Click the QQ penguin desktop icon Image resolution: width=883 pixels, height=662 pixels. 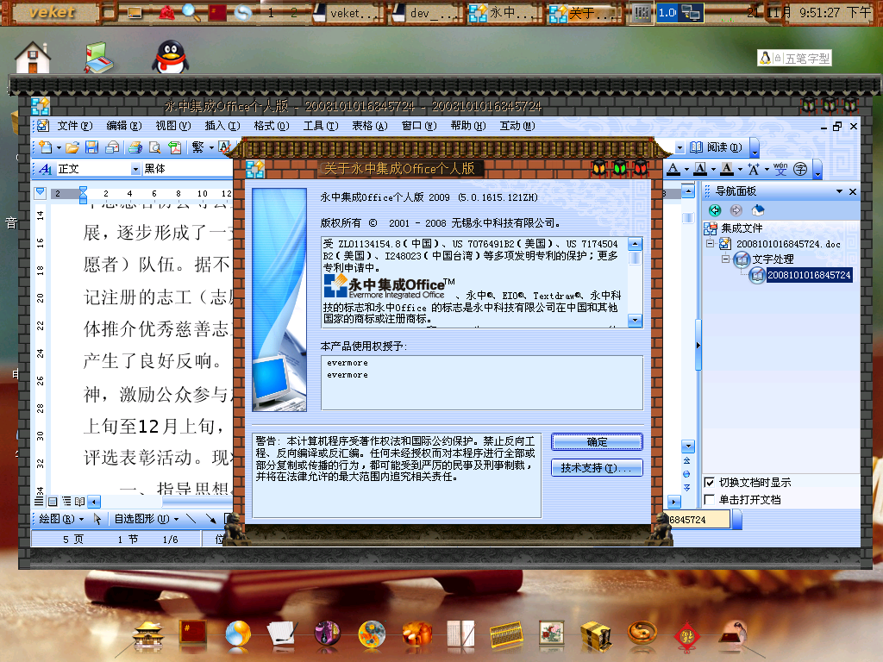click(170, 57)
